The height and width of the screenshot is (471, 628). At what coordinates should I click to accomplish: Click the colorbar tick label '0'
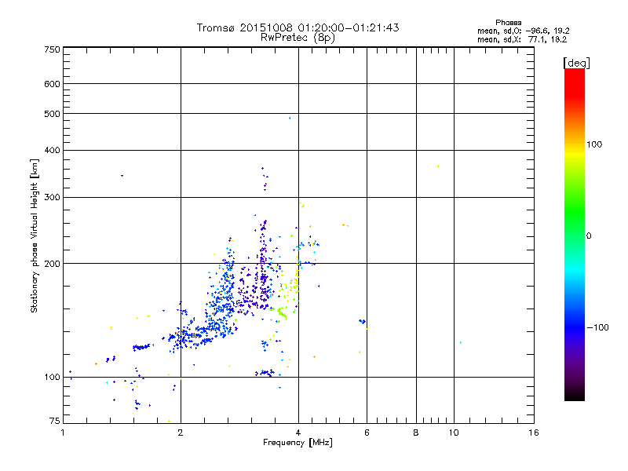tap(589, 236)
